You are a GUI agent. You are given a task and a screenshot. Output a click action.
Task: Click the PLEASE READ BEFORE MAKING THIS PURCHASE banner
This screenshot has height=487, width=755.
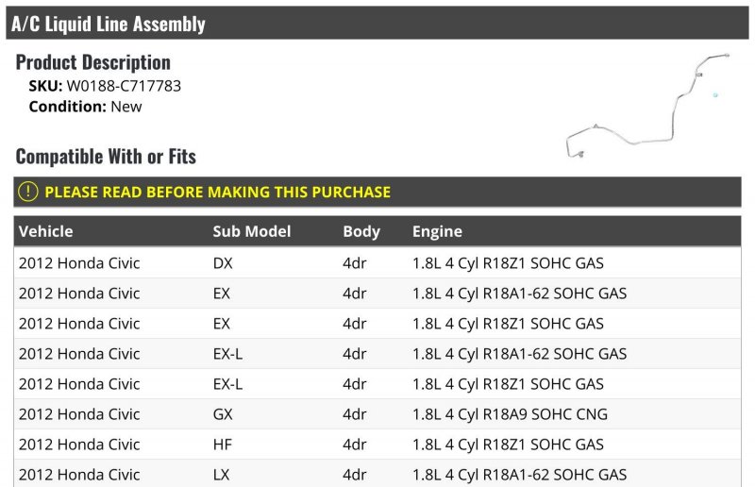point(377,192)
